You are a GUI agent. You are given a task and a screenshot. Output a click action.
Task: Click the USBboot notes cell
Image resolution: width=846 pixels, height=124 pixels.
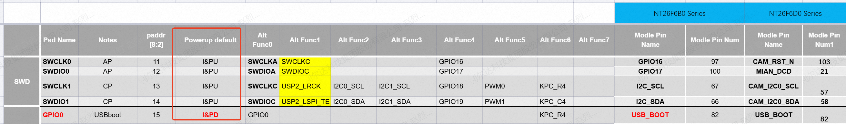pos(107,115)
